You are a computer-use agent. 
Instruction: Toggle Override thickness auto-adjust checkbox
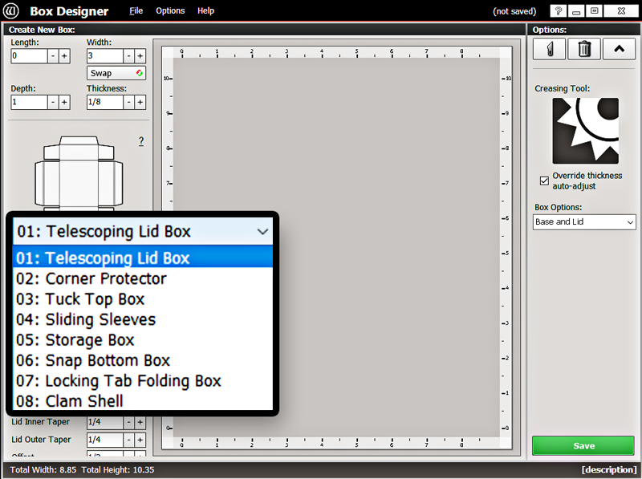(x=544, y=181)
